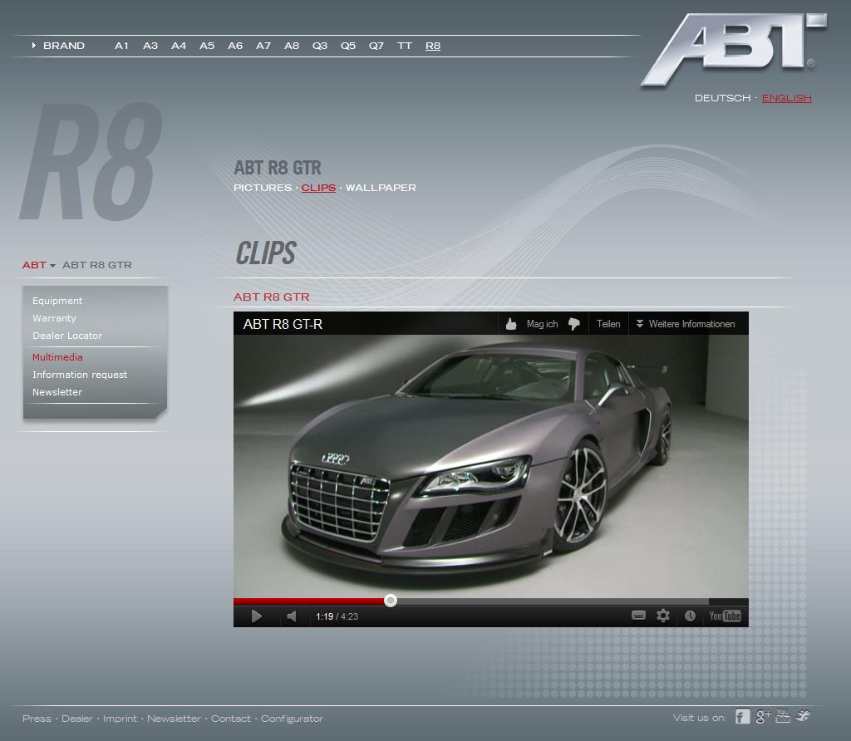Screen dimensions: 851x741
Task: Select A1 in the model navigation
Action: point(121,47)
